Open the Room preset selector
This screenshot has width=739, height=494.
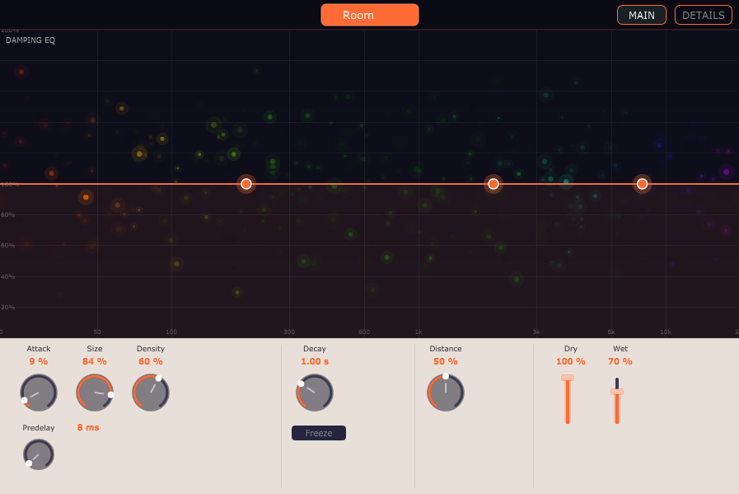click(x=369, y=14)
